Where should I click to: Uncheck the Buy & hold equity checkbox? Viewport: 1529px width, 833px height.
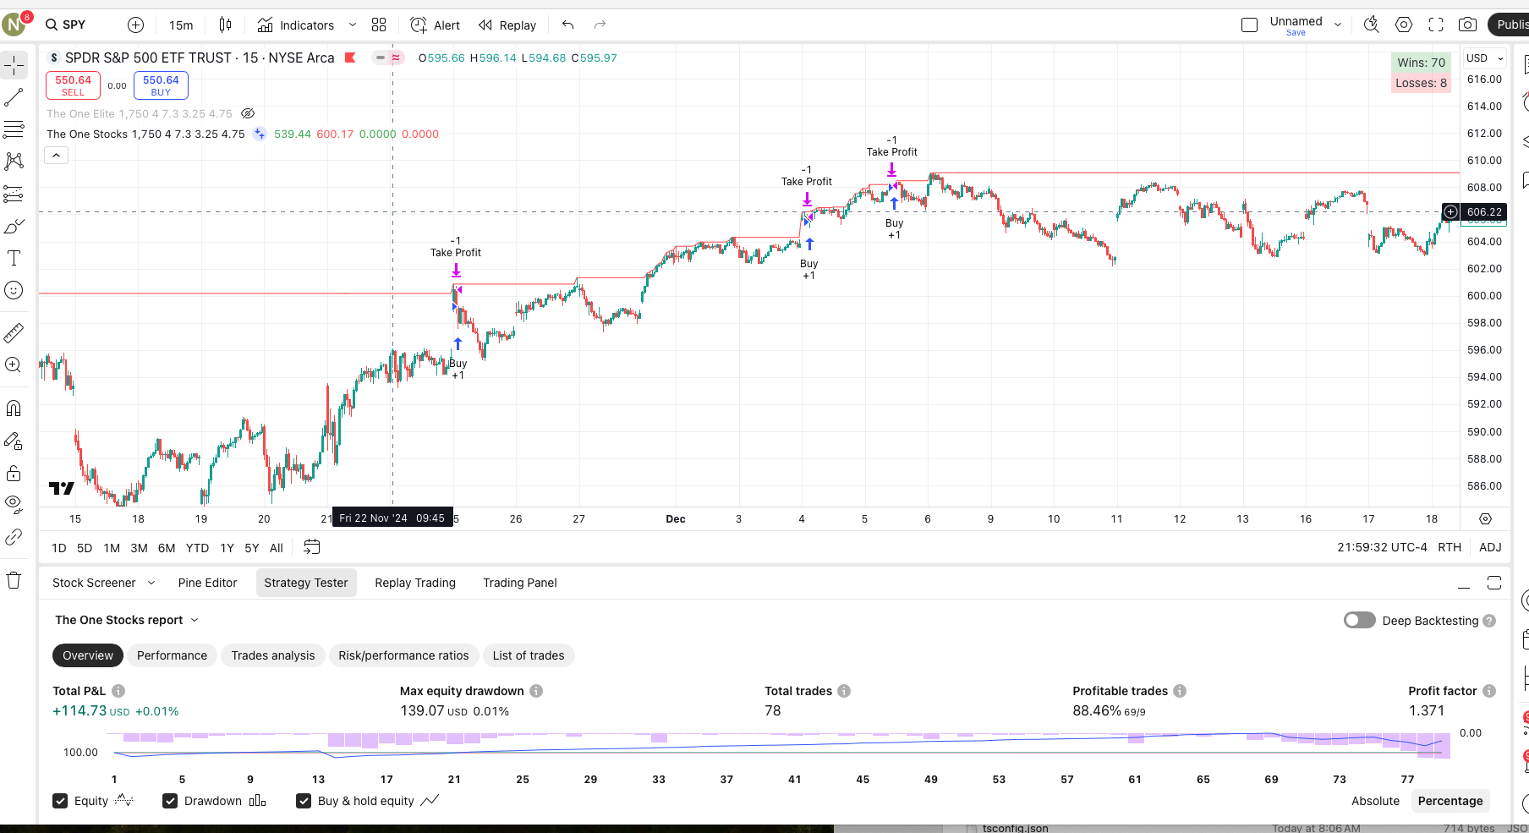click(304, 801)
